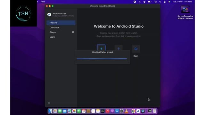The image size is (205, 115).
Task: Open App Store from the Dock
Action: click(x=117, y=111)
